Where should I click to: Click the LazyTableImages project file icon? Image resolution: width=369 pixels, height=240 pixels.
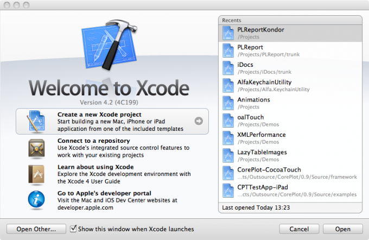coord(228,155)
